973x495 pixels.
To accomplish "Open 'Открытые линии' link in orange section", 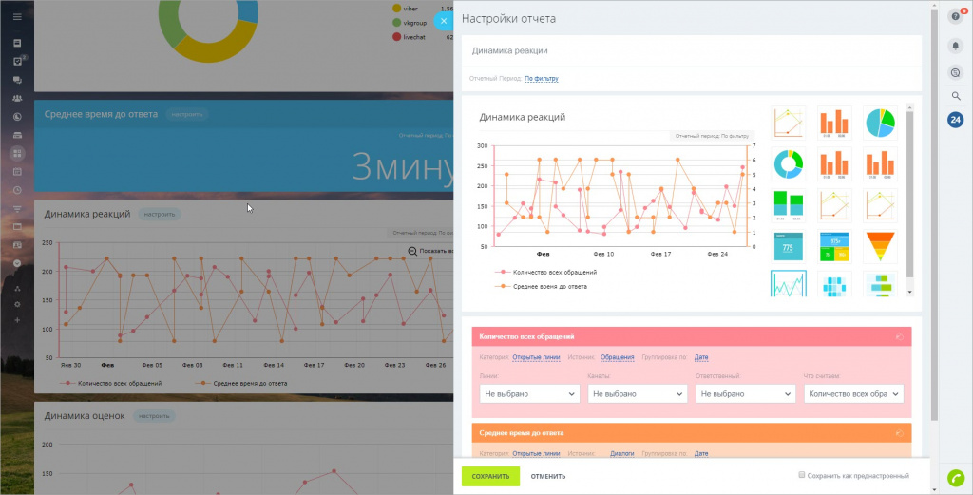I will (536, 454).
